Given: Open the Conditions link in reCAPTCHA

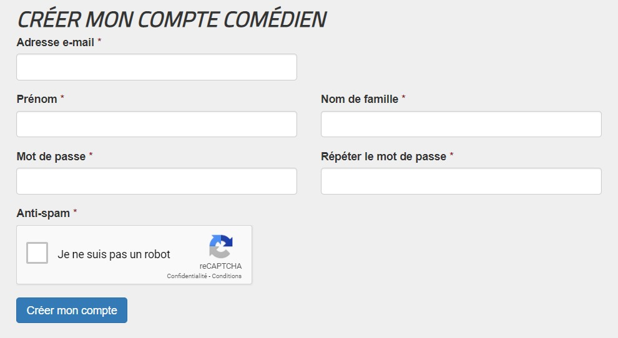Looking at the screenshot, I should [227, 276].
